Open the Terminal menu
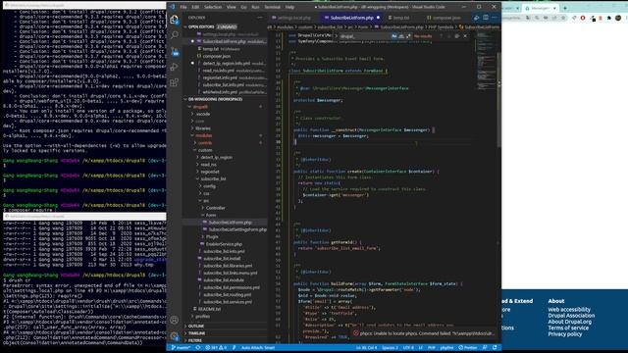The width and height of the screenshot is (628, 353). click(x=273, y=7)
